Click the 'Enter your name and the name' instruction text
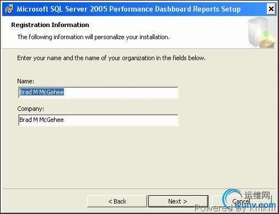Viewport: 279px width, 214px height. pyautogui.click(x=111, y=58)
